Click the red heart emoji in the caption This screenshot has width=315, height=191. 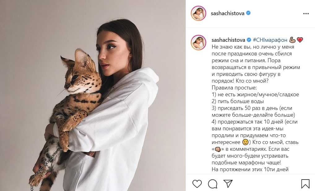300,40
